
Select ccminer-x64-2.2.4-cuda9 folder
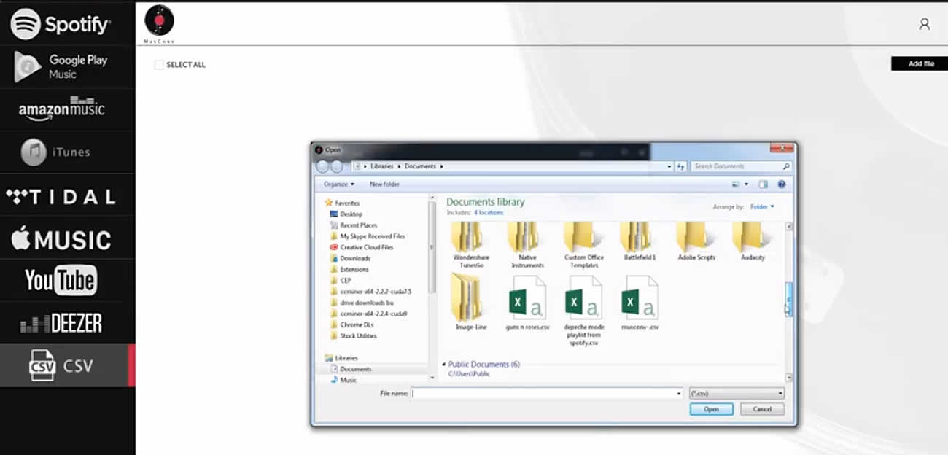pos(368,314)
